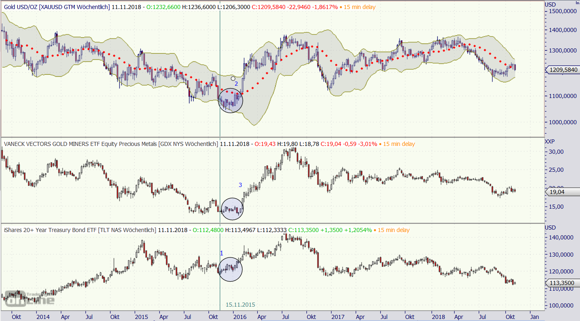Click the 25,00 level on the GDX price axis
This screenshot has width=580, height=321.
(x=557, y=170)
